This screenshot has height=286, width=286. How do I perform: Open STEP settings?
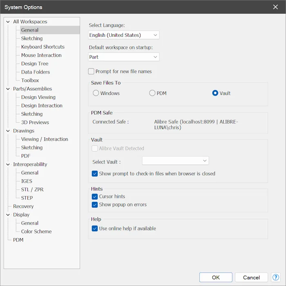click(27, 198)
